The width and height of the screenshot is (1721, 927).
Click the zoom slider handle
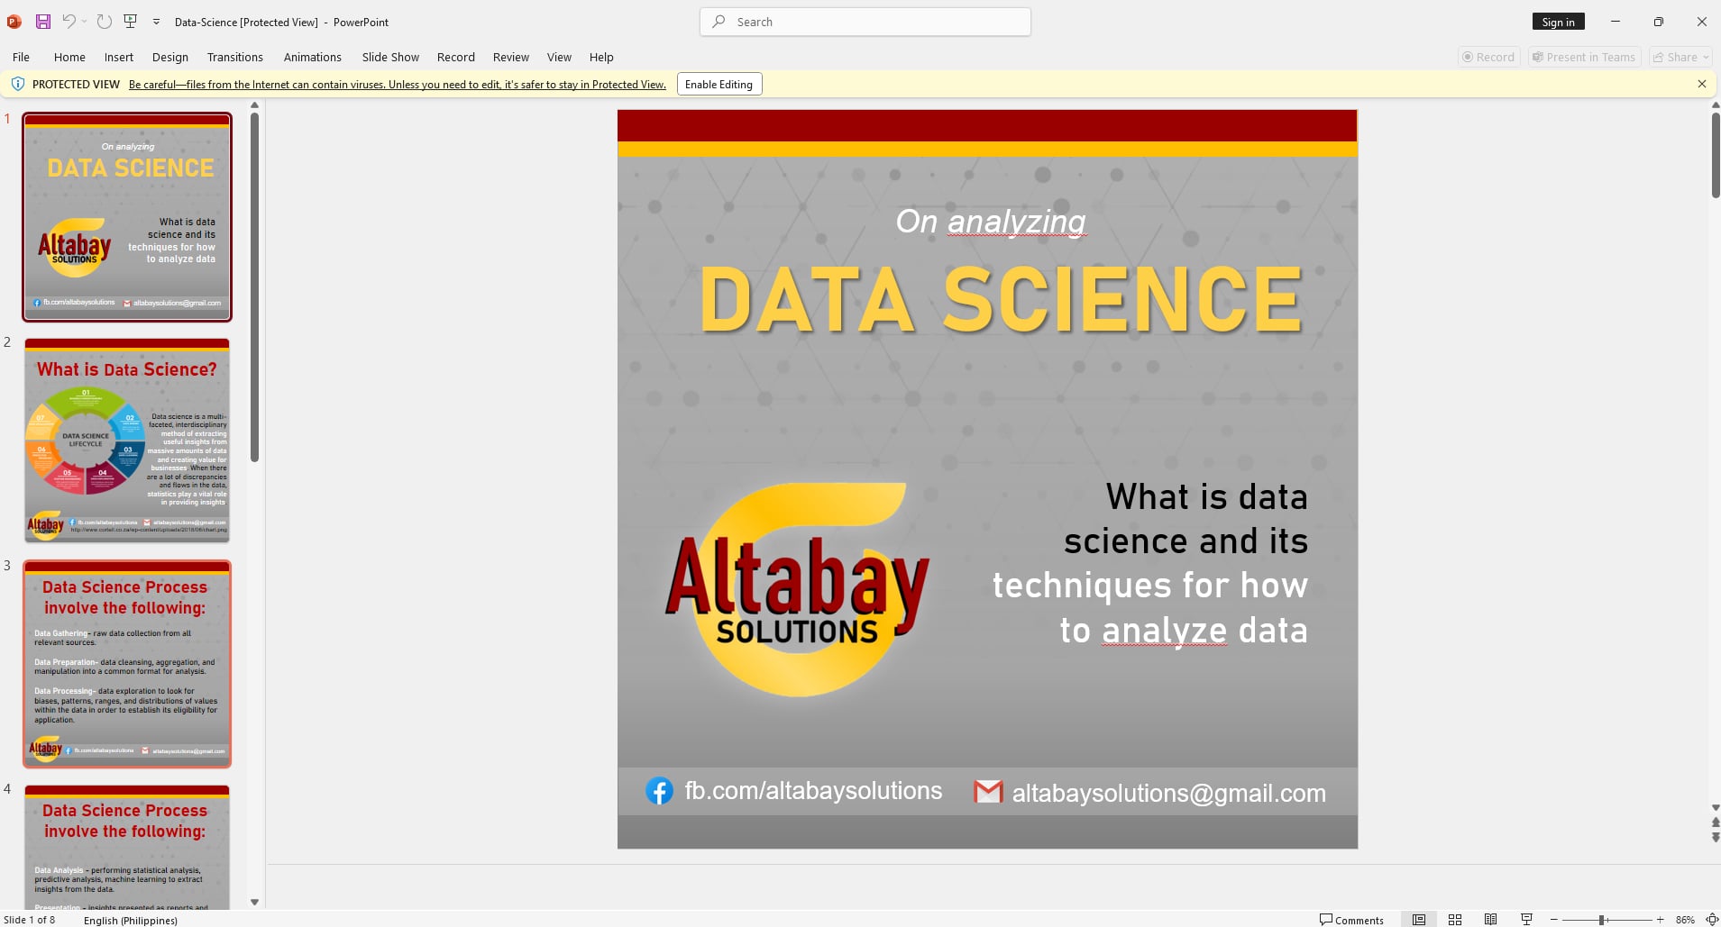point(1602,920)
